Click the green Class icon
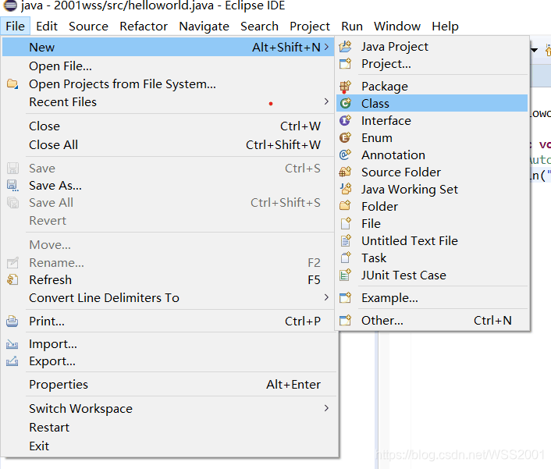Viewport: 551px width, 469px height. point(346,103)
